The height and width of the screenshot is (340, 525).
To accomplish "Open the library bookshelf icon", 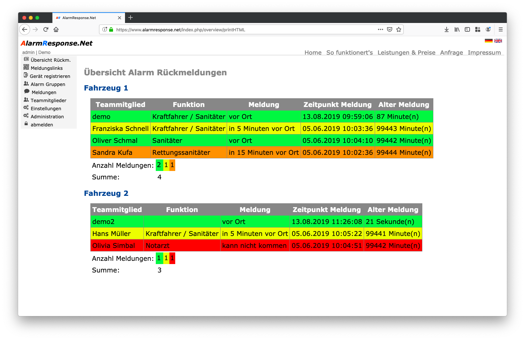I will (x=457, y=29).
